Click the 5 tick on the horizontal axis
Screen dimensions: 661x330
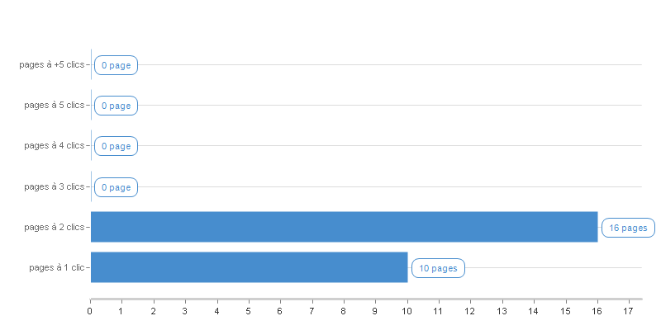(x=249, y=312)
